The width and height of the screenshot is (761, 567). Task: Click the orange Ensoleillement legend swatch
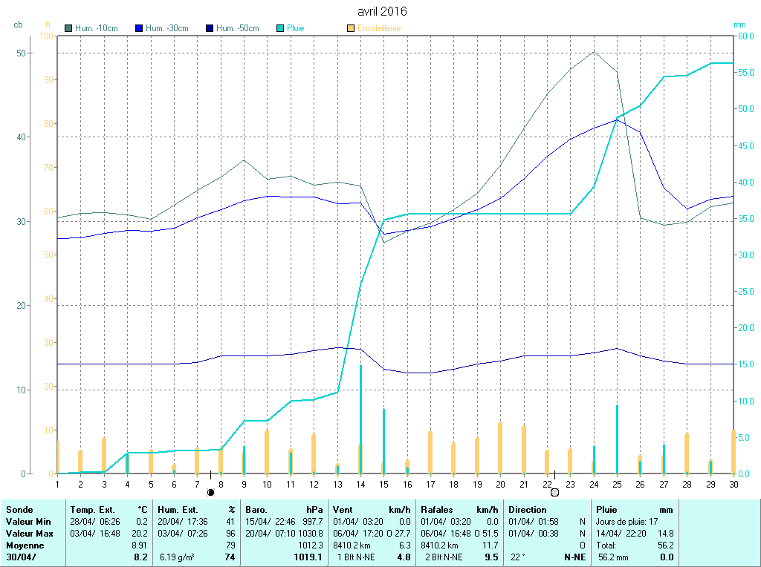coord(351,28)
